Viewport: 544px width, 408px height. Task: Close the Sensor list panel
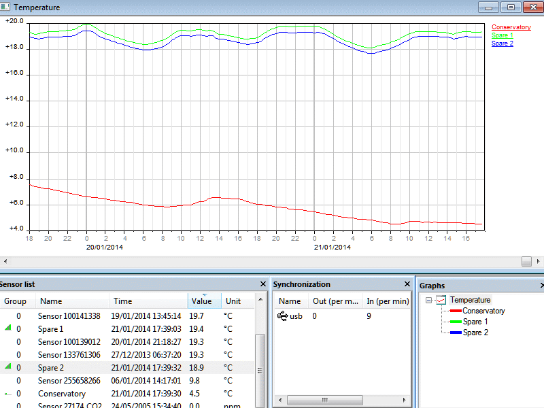pos(263,284)
